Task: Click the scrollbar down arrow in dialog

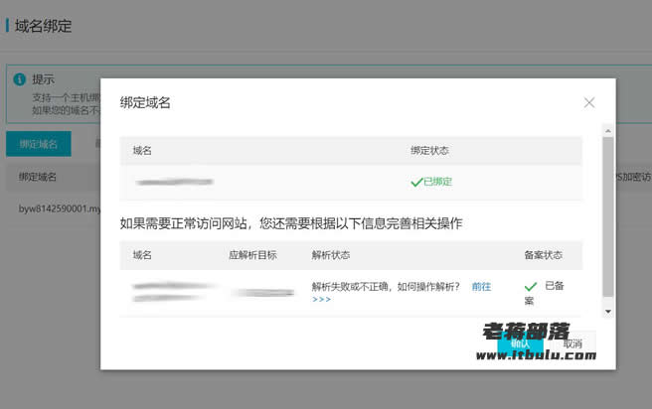Action: pyautogui.click(x=608, y=312)
